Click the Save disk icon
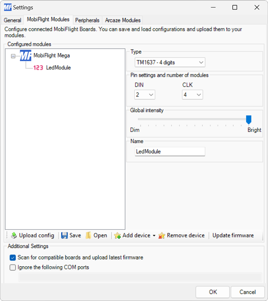Screen dimensions: 268x301 click(x=64, y=235)
